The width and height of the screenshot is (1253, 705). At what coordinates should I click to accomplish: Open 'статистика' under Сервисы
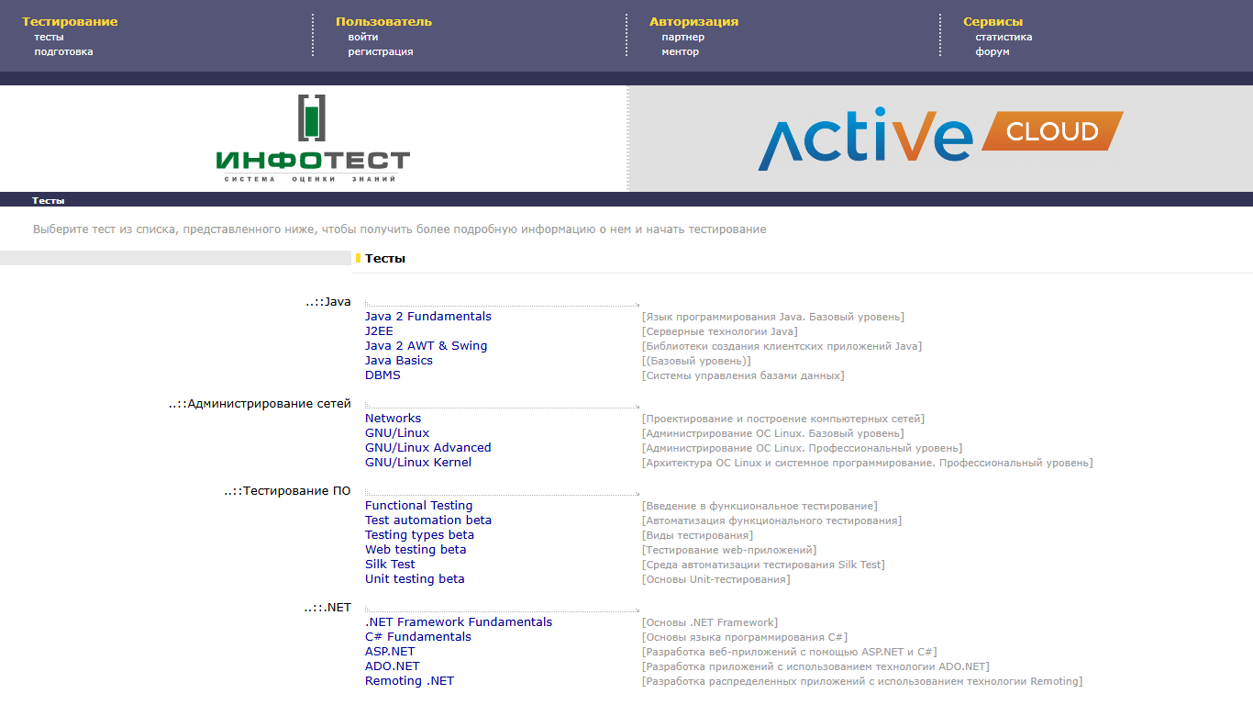tap(1004, 38)
